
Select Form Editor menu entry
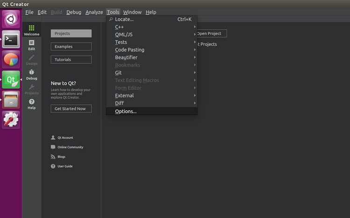point(152,88)
